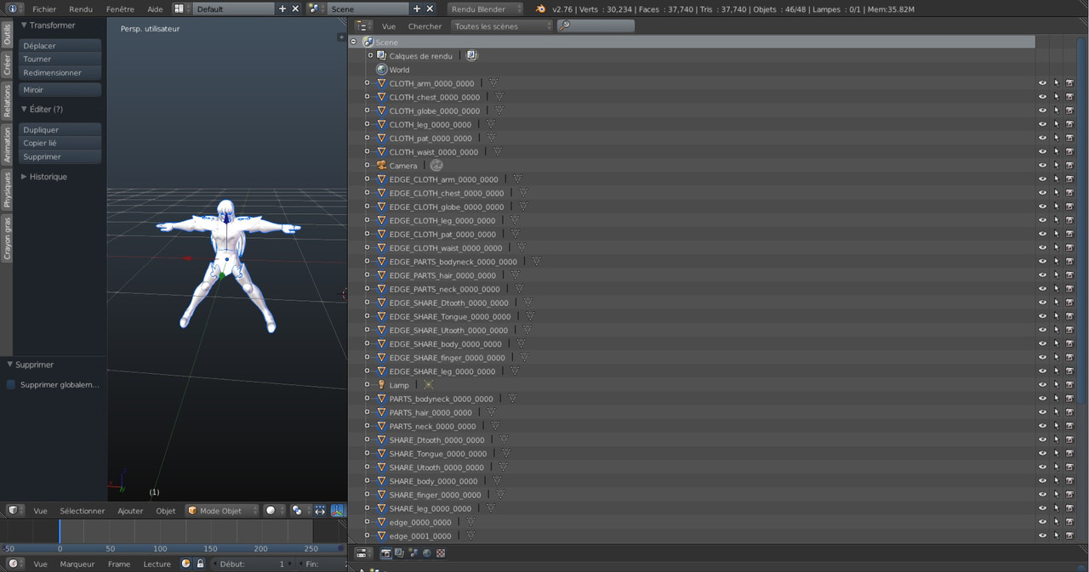Screen dimensions: 1089x572
Task: Toggle the time cursor lock icon
Action: (x=200, y=564)
